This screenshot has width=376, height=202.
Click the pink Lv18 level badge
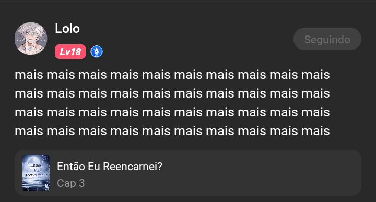point(70,52)
